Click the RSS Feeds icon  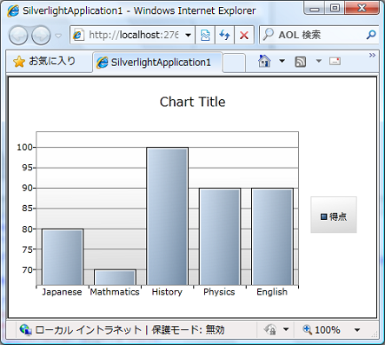point(301,62)
